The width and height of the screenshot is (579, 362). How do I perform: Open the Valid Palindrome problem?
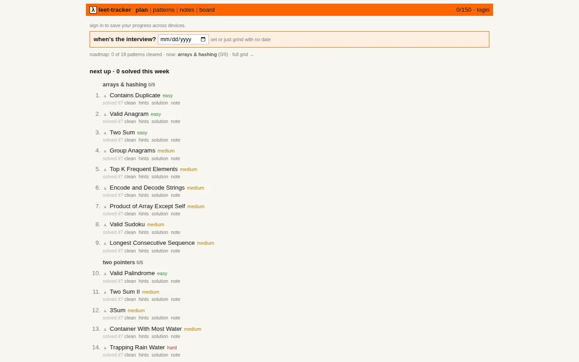coord(132,273)
